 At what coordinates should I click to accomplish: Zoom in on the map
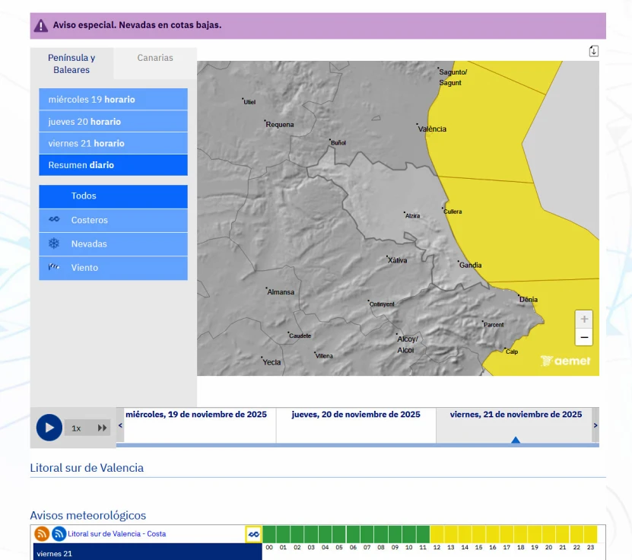(x=584, y=320)
